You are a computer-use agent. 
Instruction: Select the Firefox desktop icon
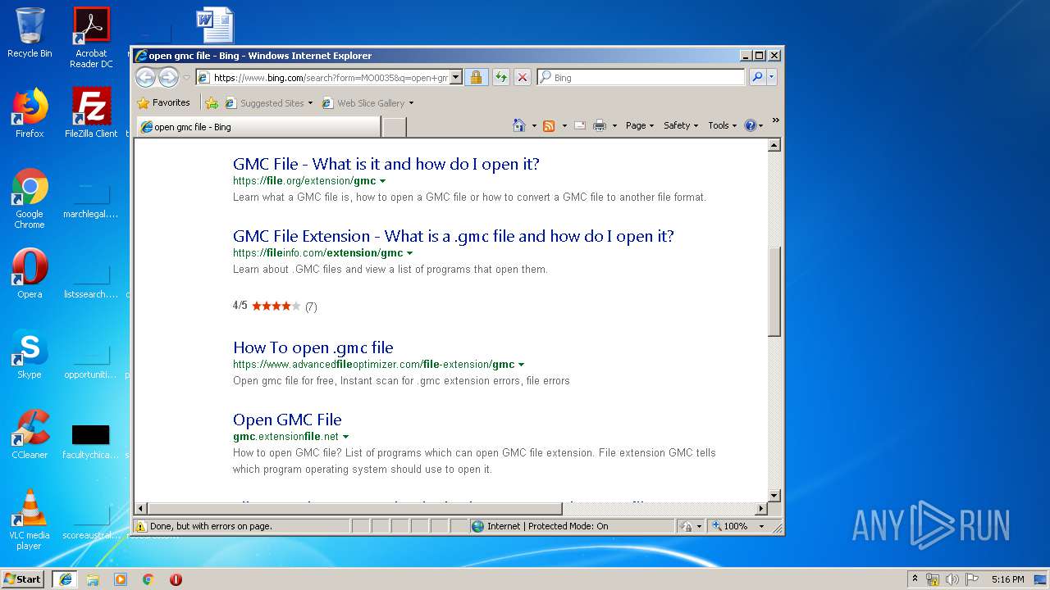30,113
